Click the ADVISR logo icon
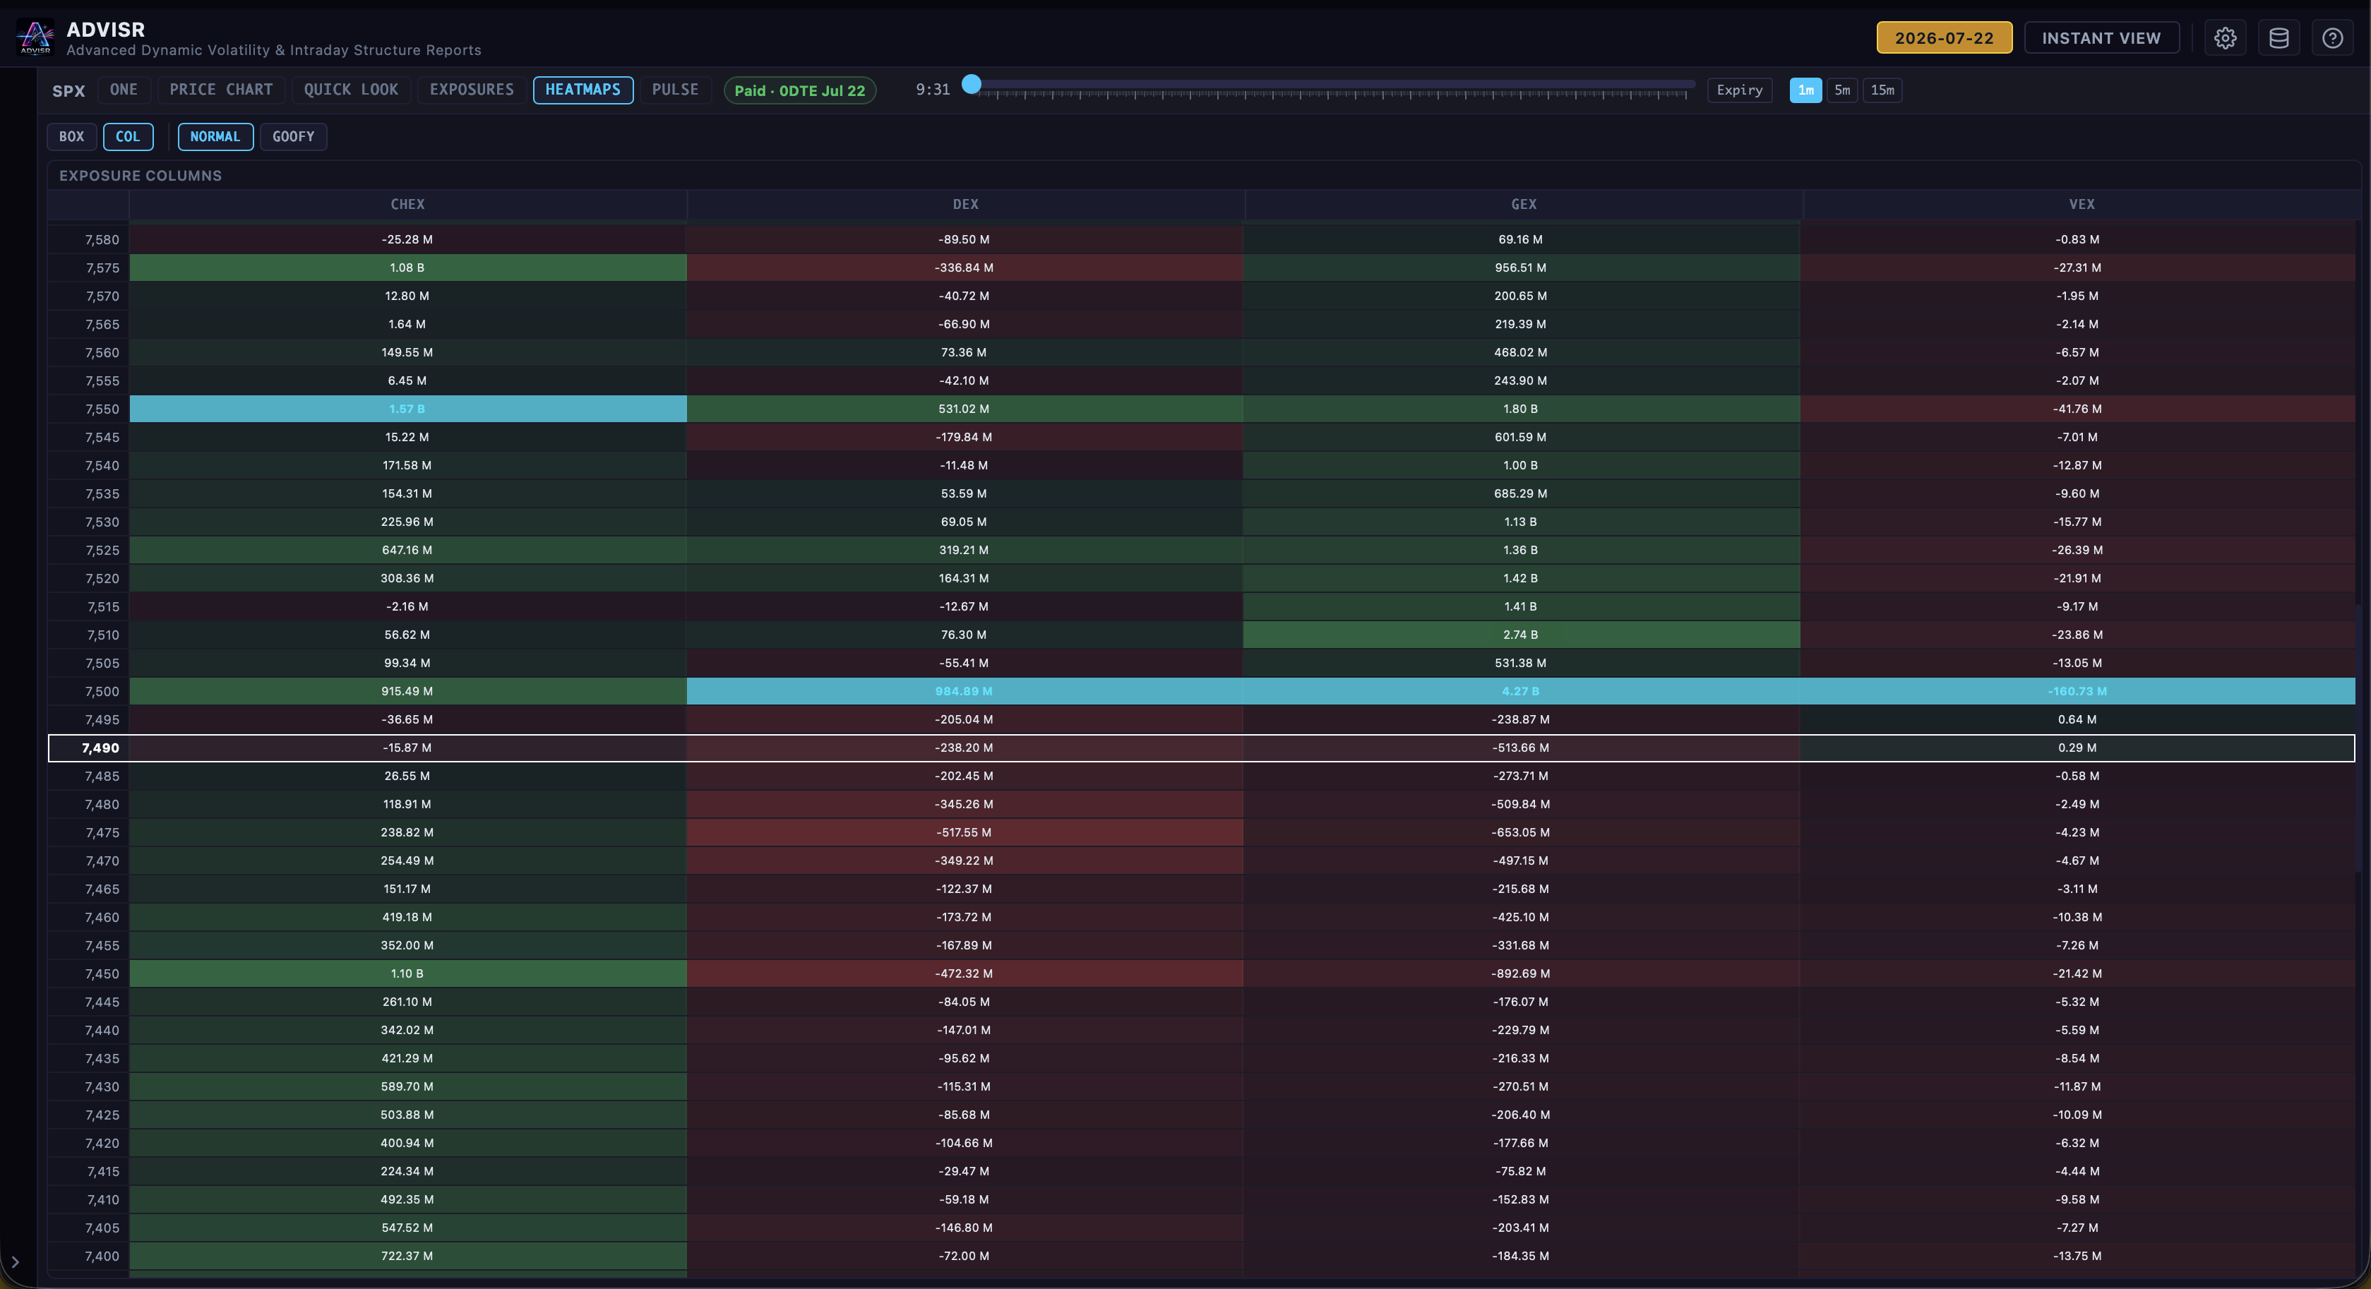The height and width of the screenshot is (1289, 2371). pyautogui.click(x=36, y=37)
